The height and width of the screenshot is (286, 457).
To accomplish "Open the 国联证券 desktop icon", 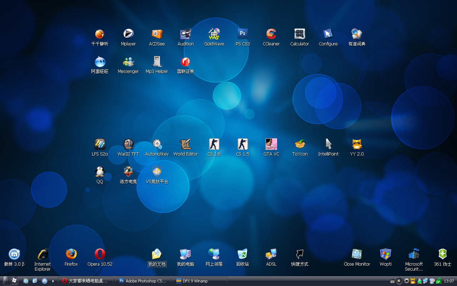I will (185, 65).
